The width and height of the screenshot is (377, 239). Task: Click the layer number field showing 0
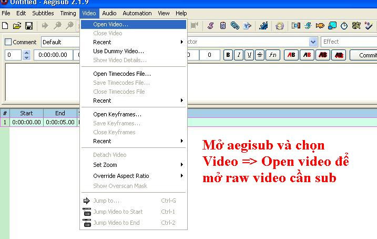tap(13, 55)
